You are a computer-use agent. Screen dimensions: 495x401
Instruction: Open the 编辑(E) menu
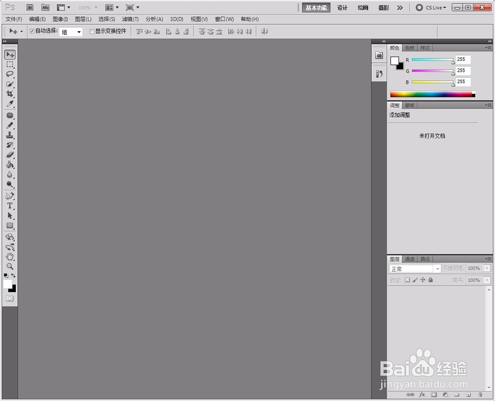pyautogui.click(x=37, y=19)
